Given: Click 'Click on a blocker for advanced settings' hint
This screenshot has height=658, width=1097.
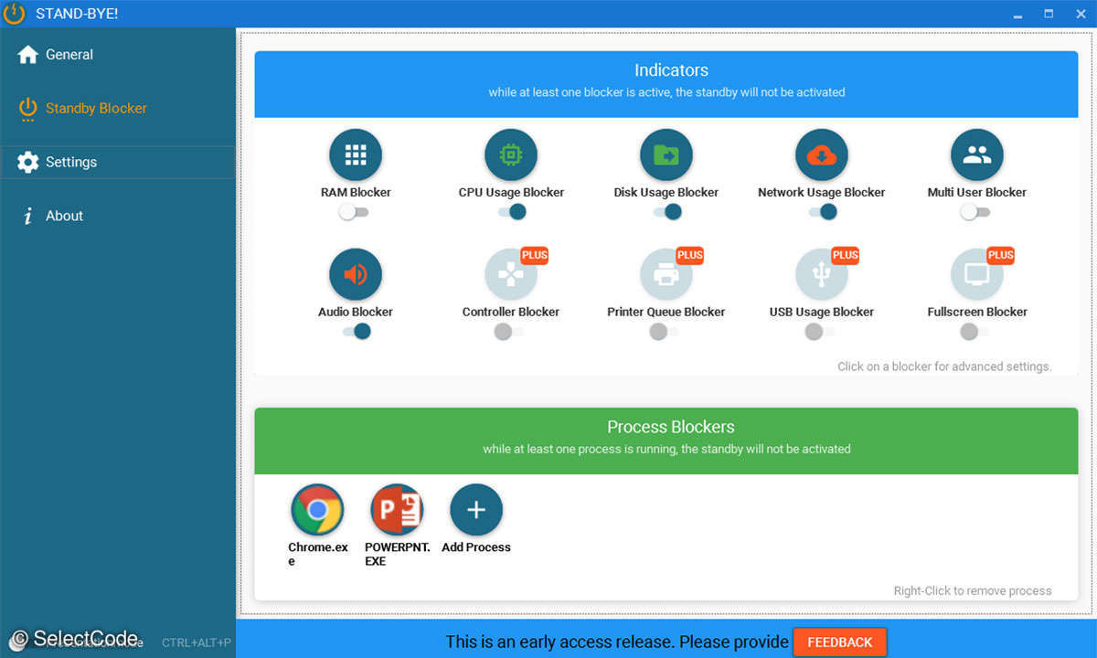Looking at the screenshot, I should [944, 366].
